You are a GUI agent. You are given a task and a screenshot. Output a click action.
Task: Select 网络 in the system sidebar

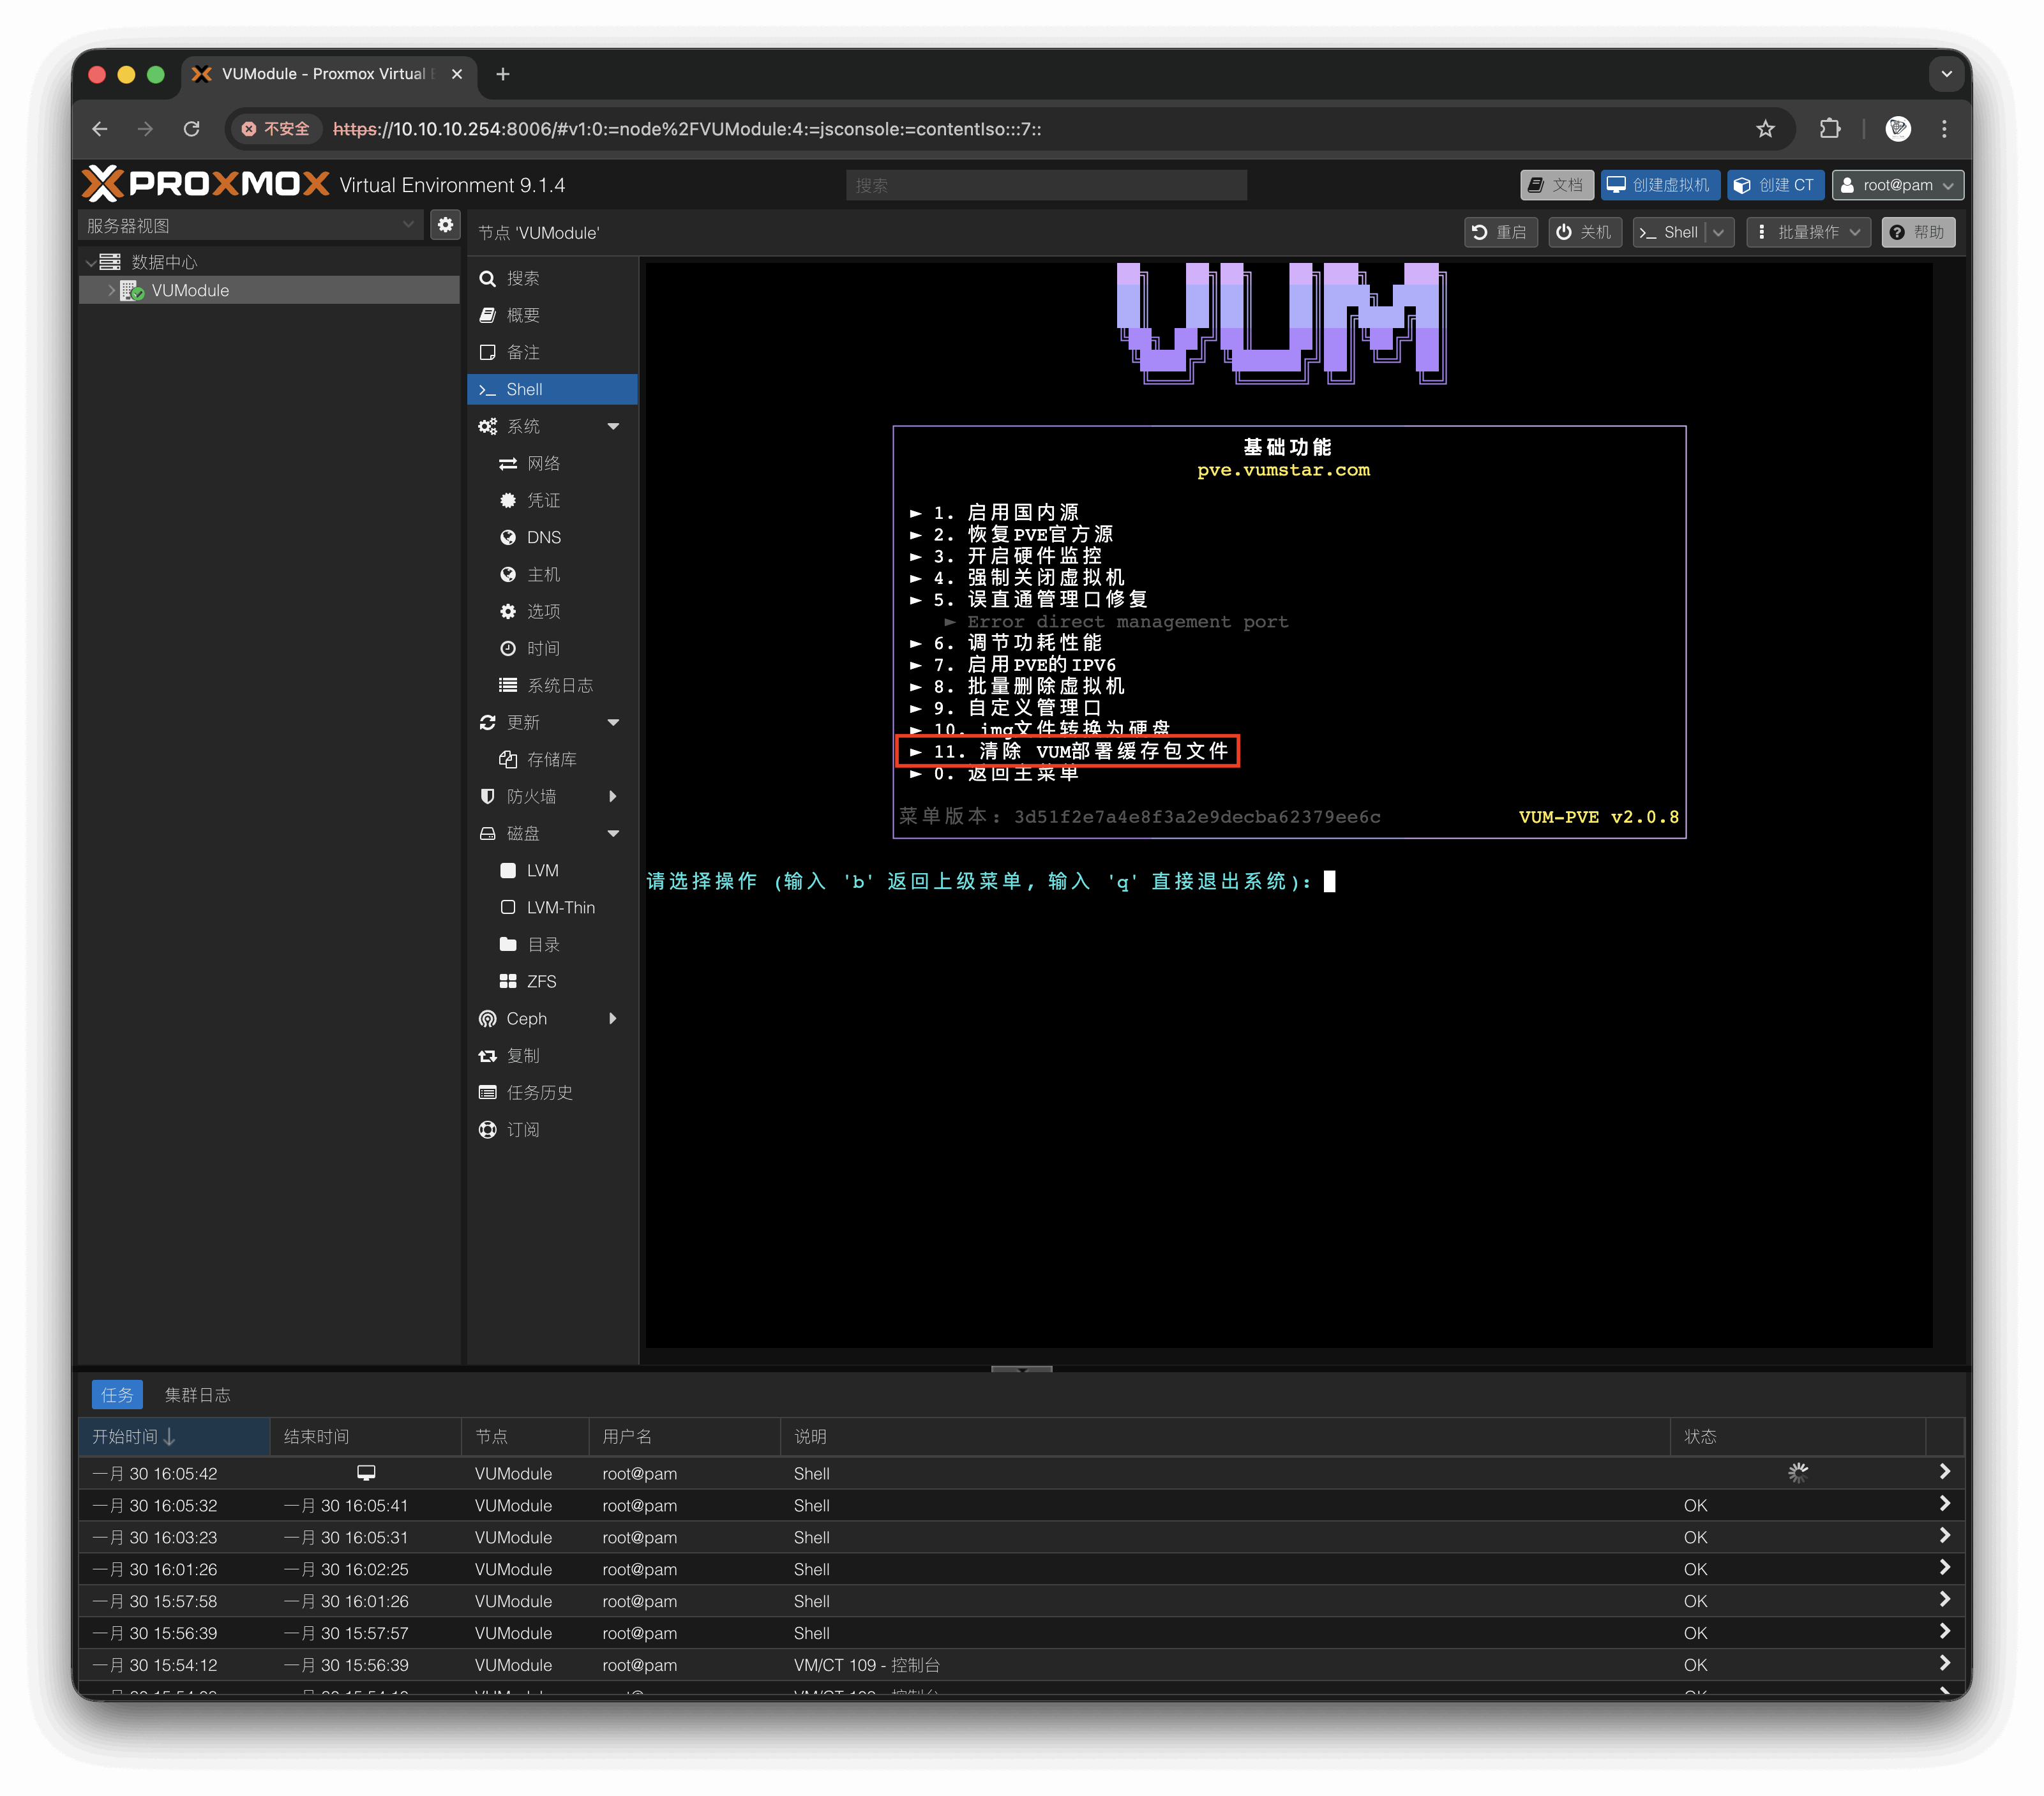click(544, 463)
